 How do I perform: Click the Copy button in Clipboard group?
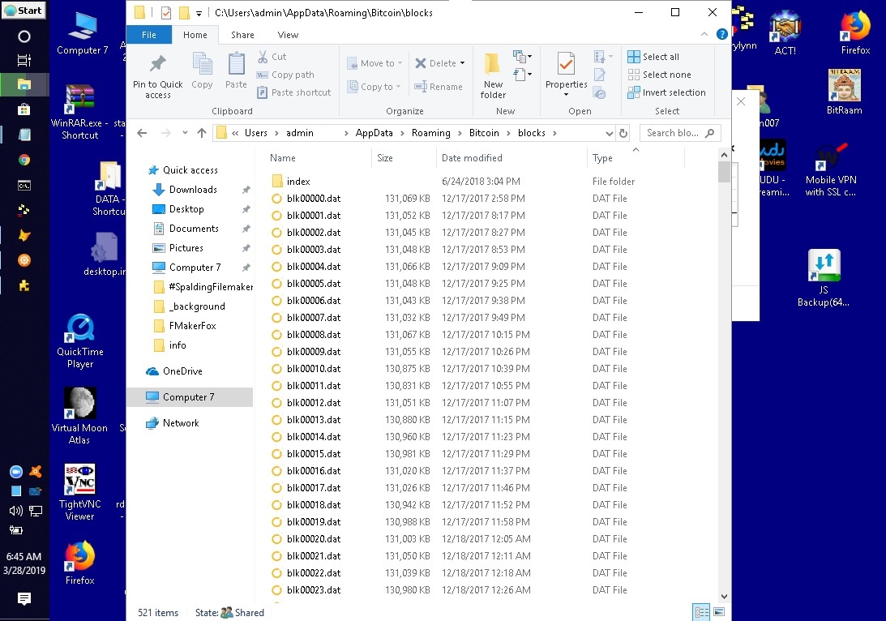[202, 71]
